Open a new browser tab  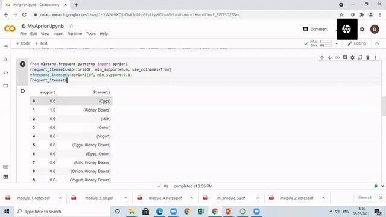tap(77, 5)
